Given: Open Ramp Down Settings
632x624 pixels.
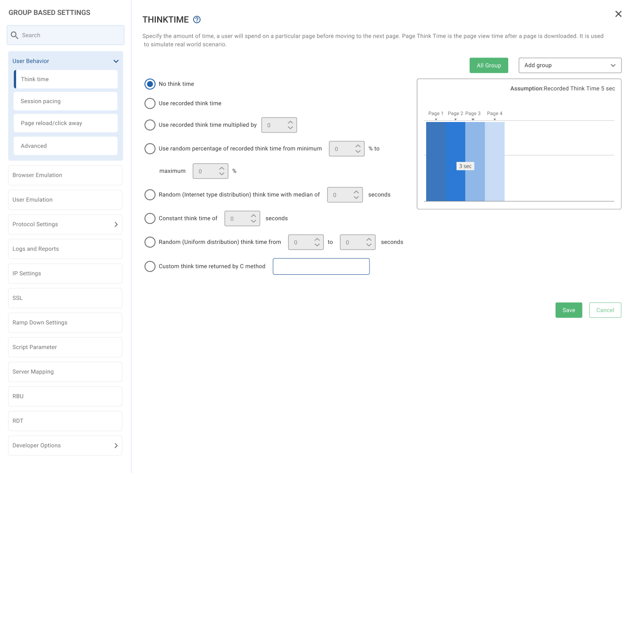Looking at the screenshot, I should point(65,323).
